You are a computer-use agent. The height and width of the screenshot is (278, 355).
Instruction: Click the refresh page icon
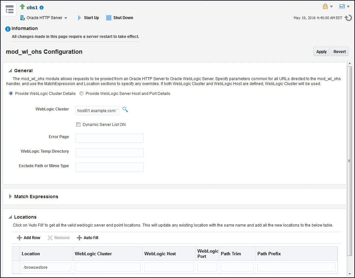[348, 18]
